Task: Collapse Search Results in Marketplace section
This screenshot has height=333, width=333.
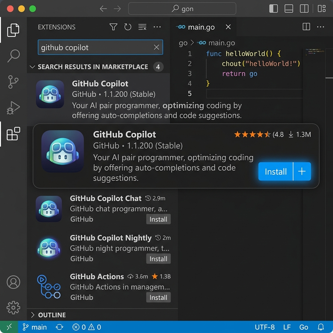Action: pos(93,67)
